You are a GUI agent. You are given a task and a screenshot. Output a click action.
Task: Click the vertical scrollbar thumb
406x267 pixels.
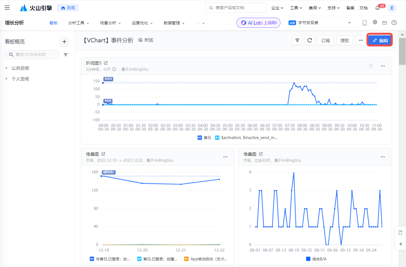[402, 51]
